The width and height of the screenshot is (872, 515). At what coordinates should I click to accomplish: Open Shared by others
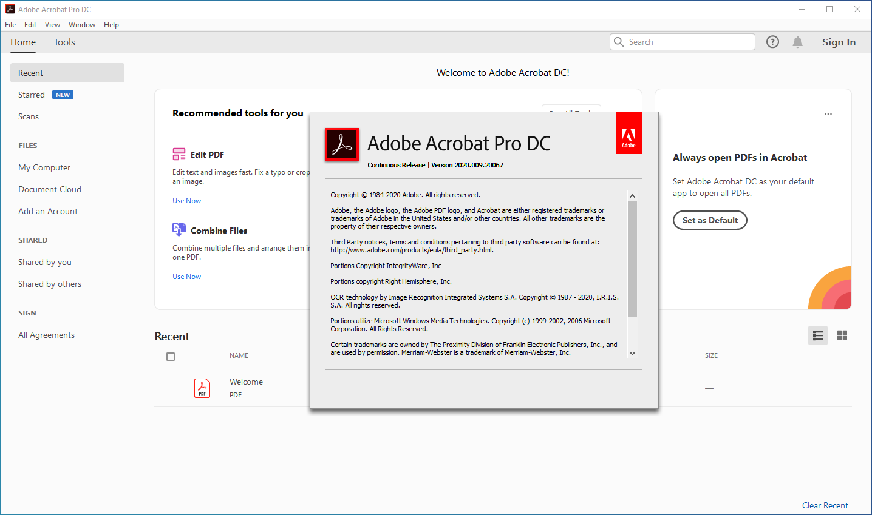pyautogui.click(x=50, y=284)
